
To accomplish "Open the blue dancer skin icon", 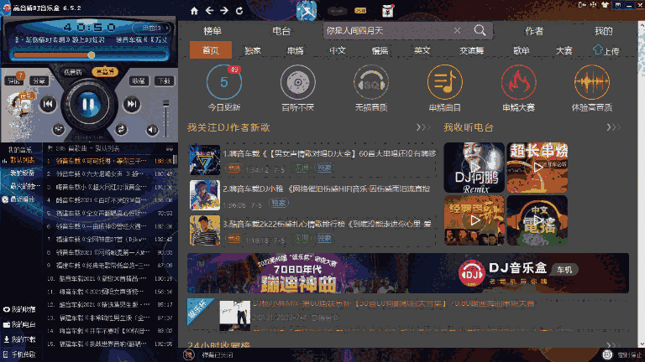I will click(x=307, y=11).
